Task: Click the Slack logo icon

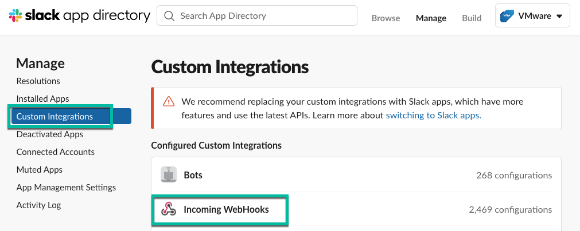Action: pyautogui.click(x=15, y=16)
